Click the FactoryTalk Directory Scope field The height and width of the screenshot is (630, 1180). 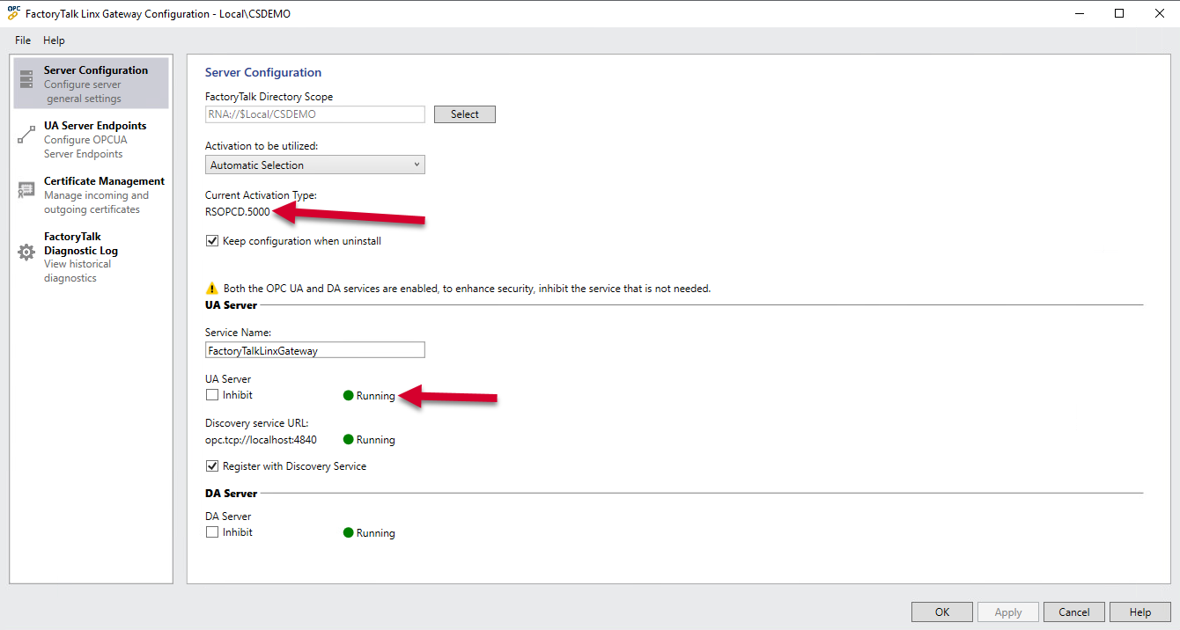tap(315, 114)
